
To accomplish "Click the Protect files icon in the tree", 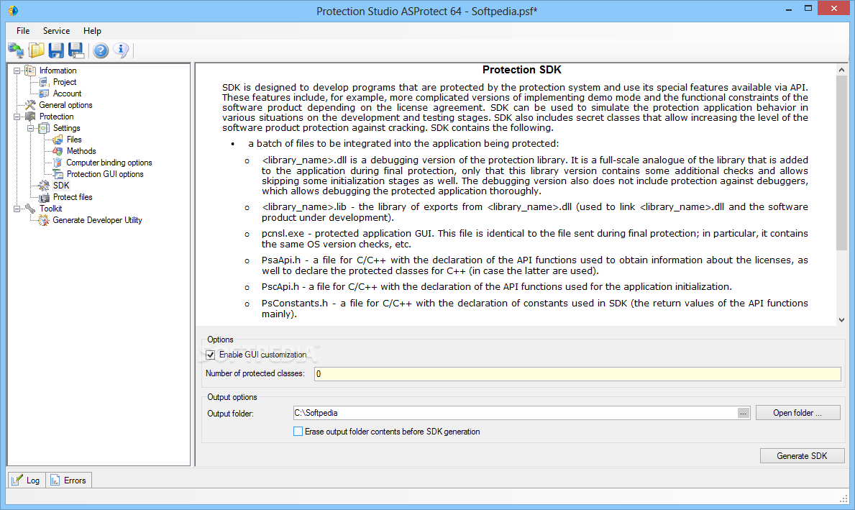I will pos(44,197).
